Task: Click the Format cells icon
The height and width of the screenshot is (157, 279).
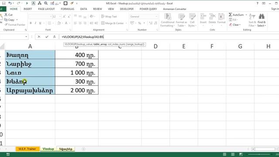Action: click(221, 17)
